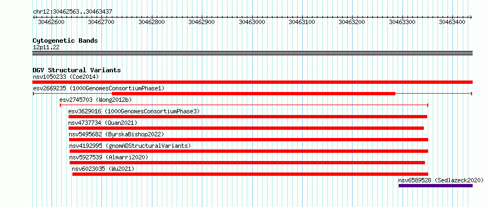Click the esv2745703 (Wong2012b) thin variant line
The image size is (488, 207).
[244, 105]
